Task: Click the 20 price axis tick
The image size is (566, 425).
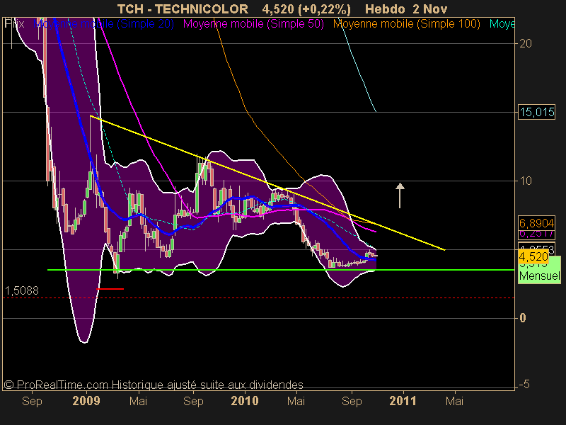Action: [x=526, y=43]
